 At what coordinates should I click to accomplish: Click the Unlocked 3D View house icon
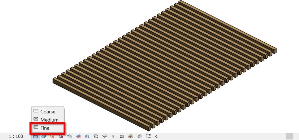[x=96, y=136]
